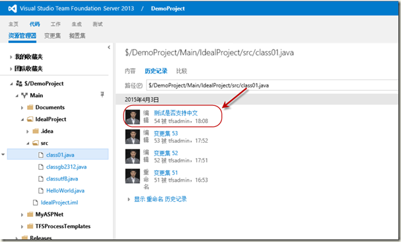Image resolution: width=401 pixels, height=242 pixels.
Task: Expand the MyASPNet folder node
Action: 22,215
